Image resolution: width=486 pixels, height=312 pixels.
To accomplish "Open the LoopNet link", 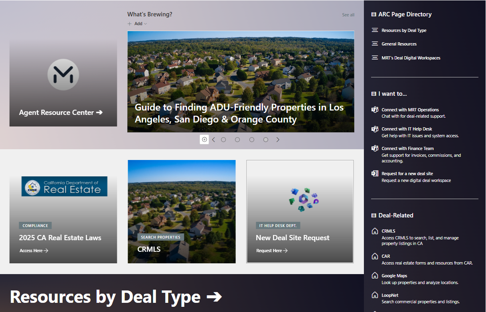I will click(390, 295).
